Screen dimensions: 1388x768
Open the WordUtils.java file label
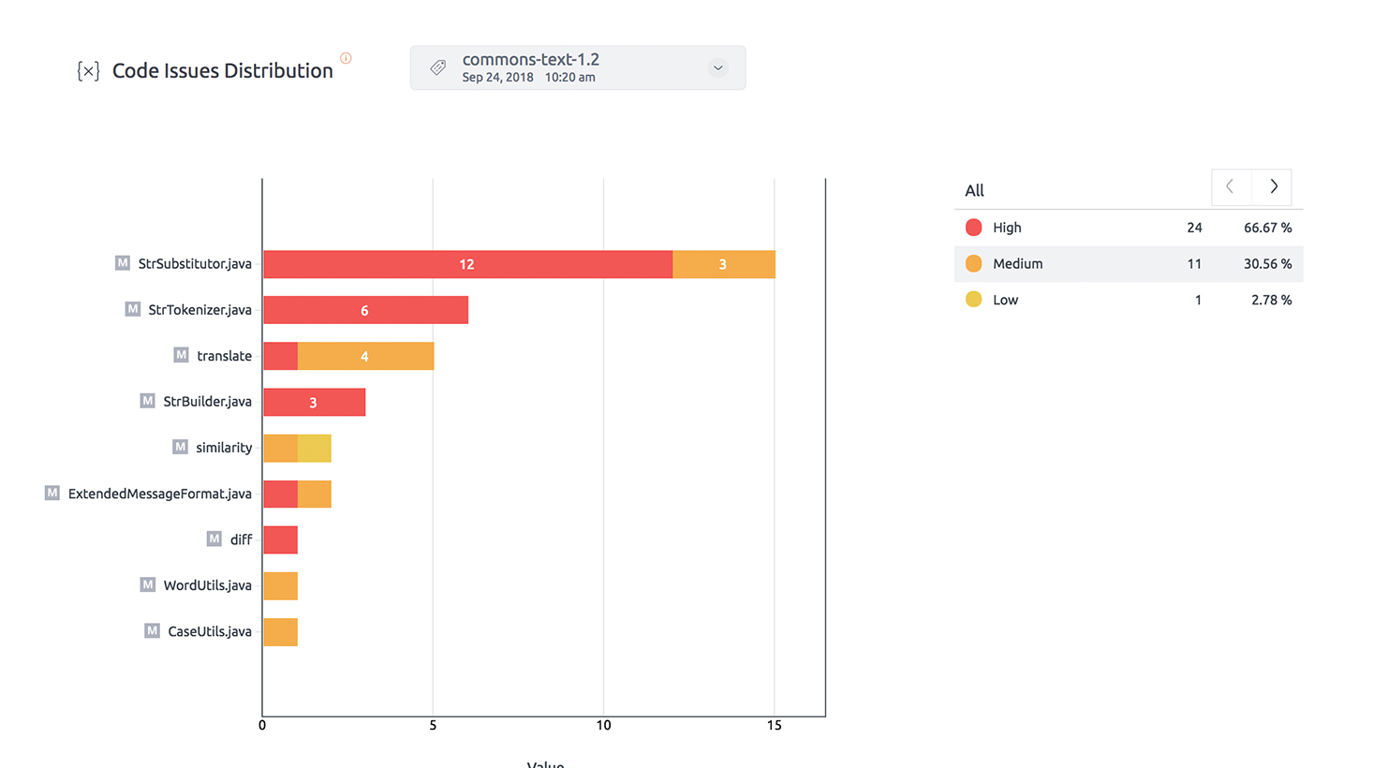pos(207,585)
